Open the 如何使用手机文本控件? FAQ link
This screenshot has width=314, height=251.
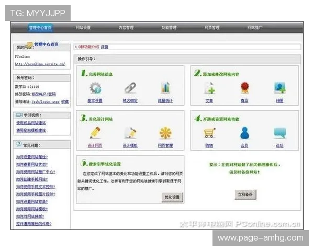[36, 187]
